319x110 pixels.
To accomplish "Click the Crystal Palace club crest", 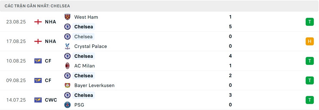I will 68,46.
